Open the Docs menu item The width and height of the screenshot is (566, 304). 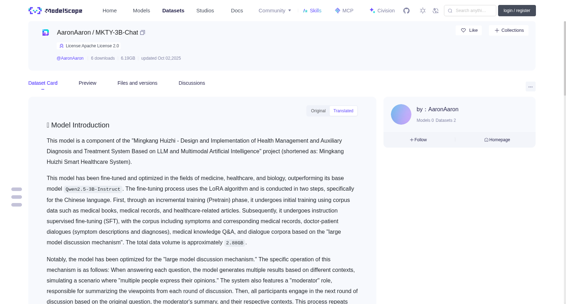coord(237,11)
